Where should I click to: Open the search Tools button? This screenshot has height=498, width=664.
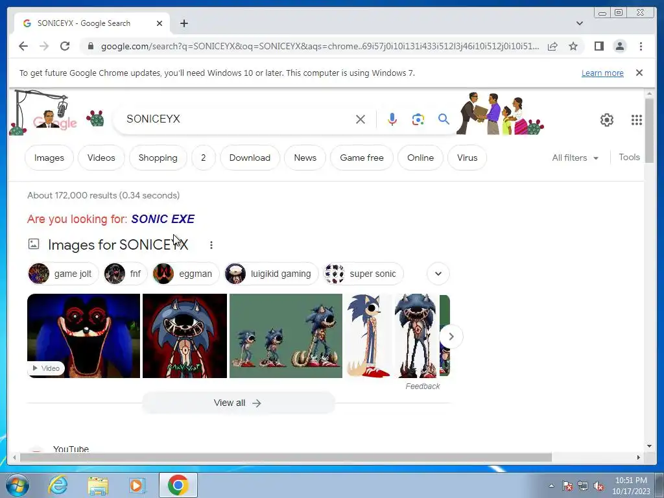pos(629,157)
